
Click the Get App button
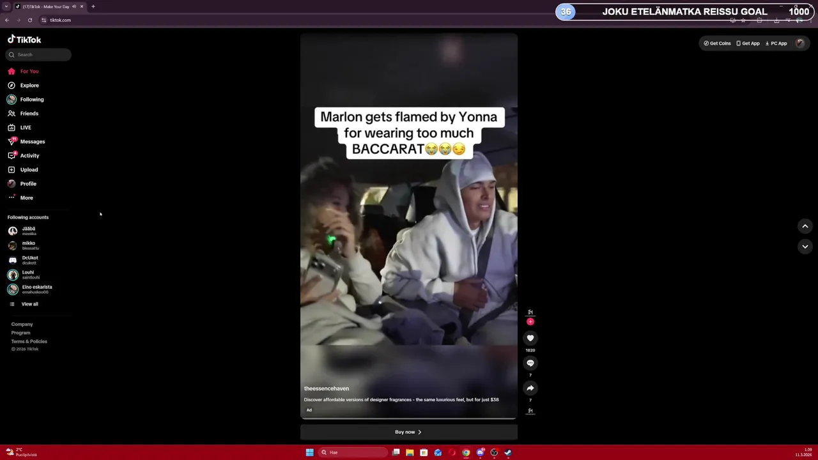pyautogui.click(x=748, y=43)
